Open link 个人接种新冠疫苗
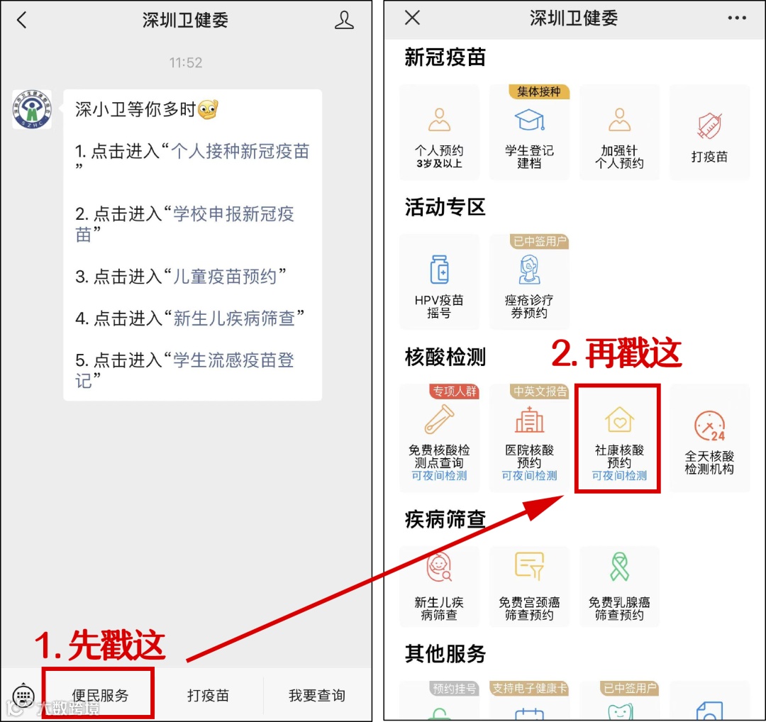The image size is (766, 722). click(240, 152)
